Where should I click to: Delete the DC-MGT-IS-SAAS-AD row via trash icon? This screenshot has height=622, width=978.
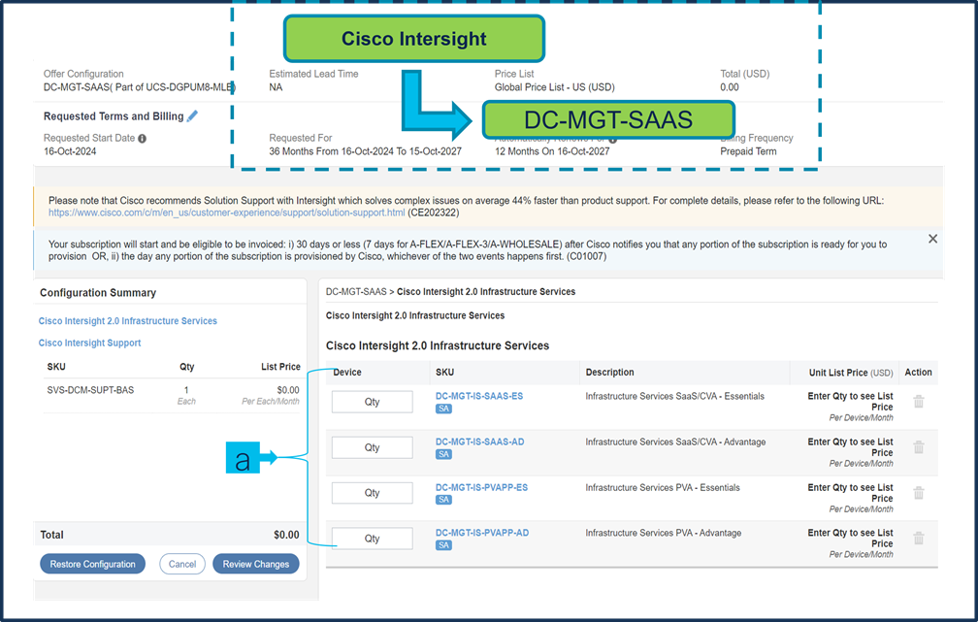click(x=919, y=446)
